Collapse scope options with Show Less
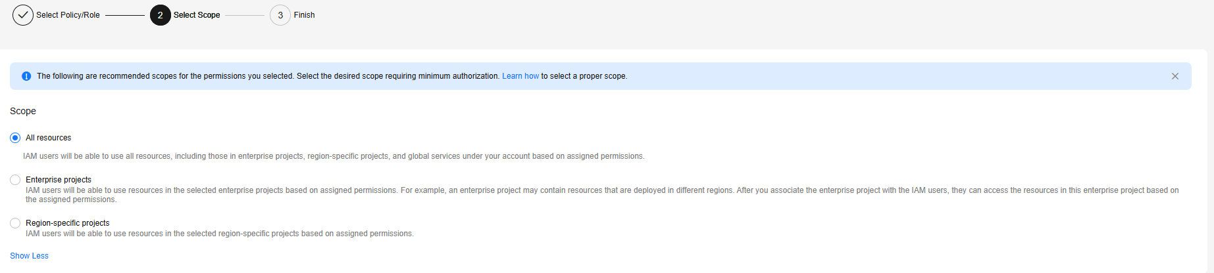The width and height of the screenshot is (1214, 273). [x=29, y=256]
